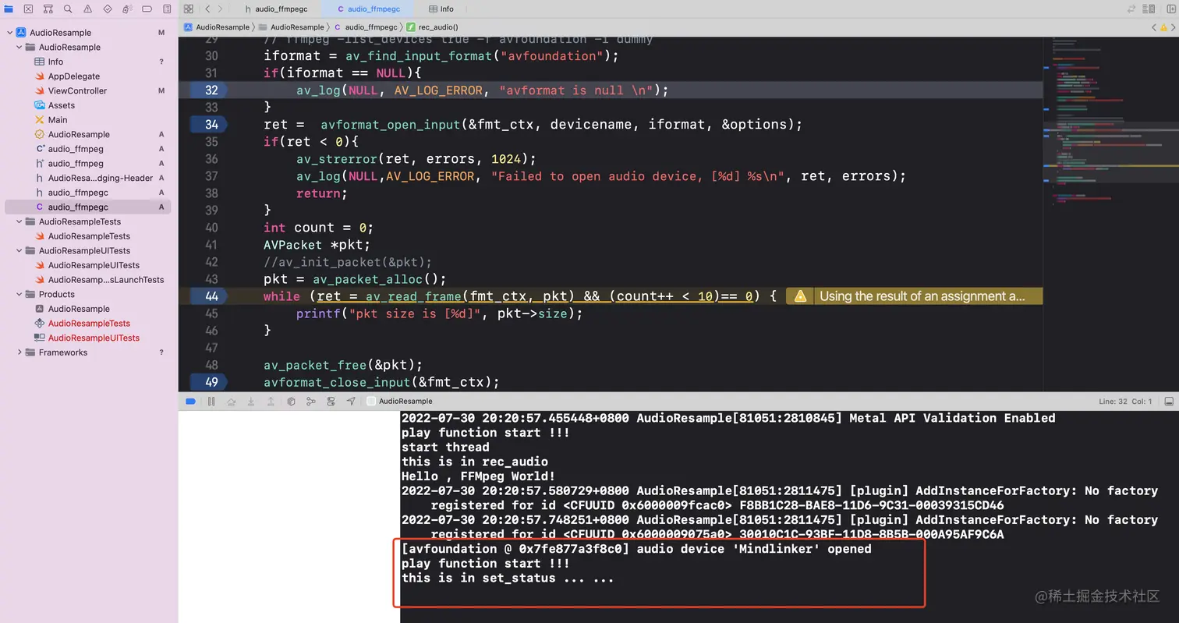
Task: Select red AudioResampleTests under Products
Action: pos(88,324)
